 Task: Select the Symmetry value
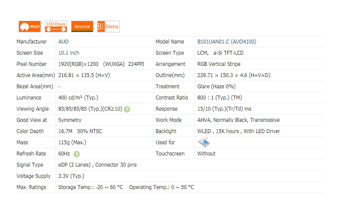[70, 120]
